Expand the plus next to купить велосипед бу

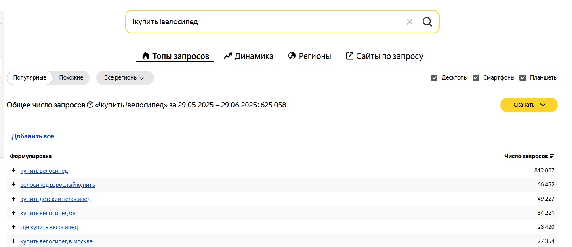(13, 213)
